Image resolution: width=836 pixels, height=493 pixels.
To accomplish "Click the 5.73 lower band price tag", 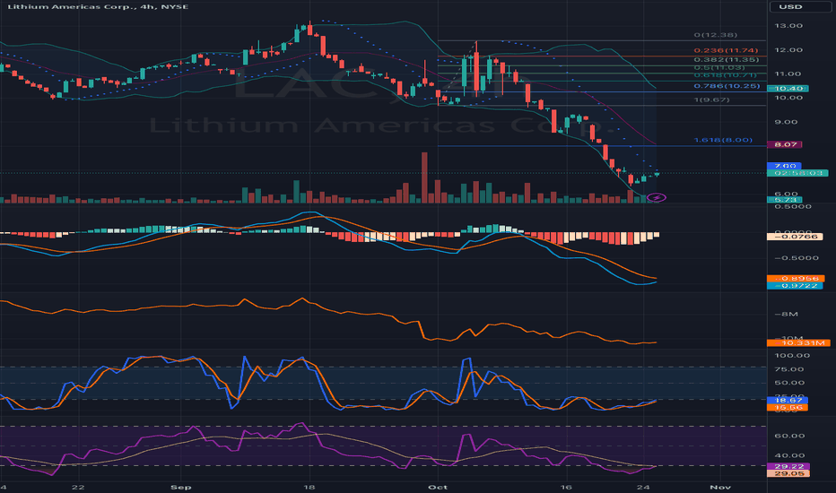I will 784,200.
